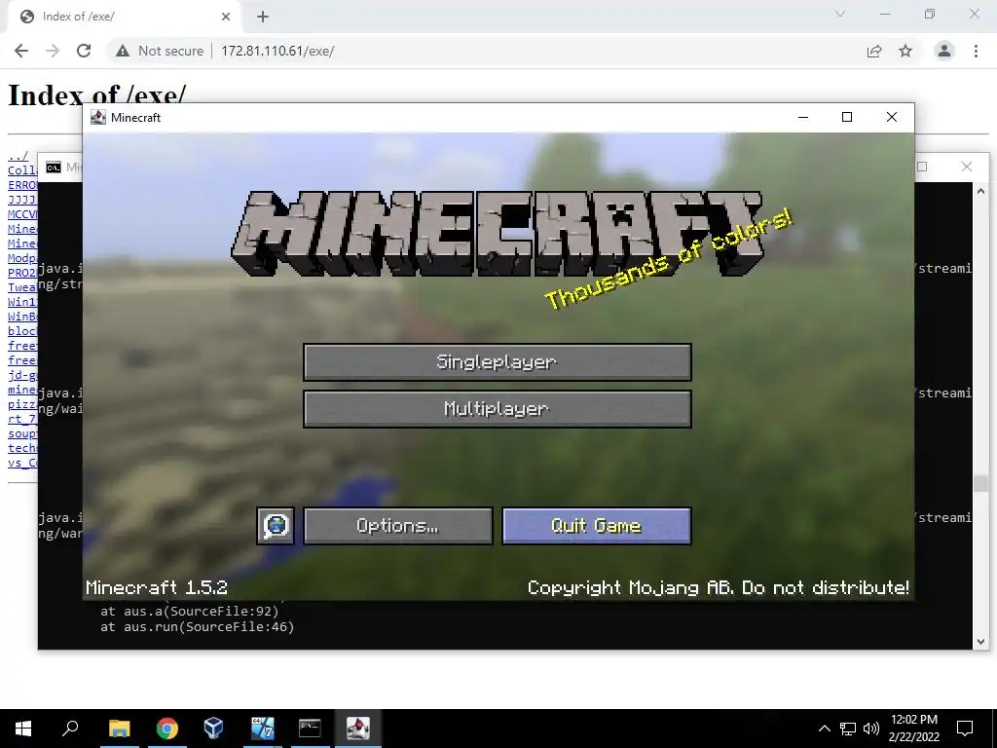
Task: Click the console scrollbar down arrow
Action: click(980, 642)
